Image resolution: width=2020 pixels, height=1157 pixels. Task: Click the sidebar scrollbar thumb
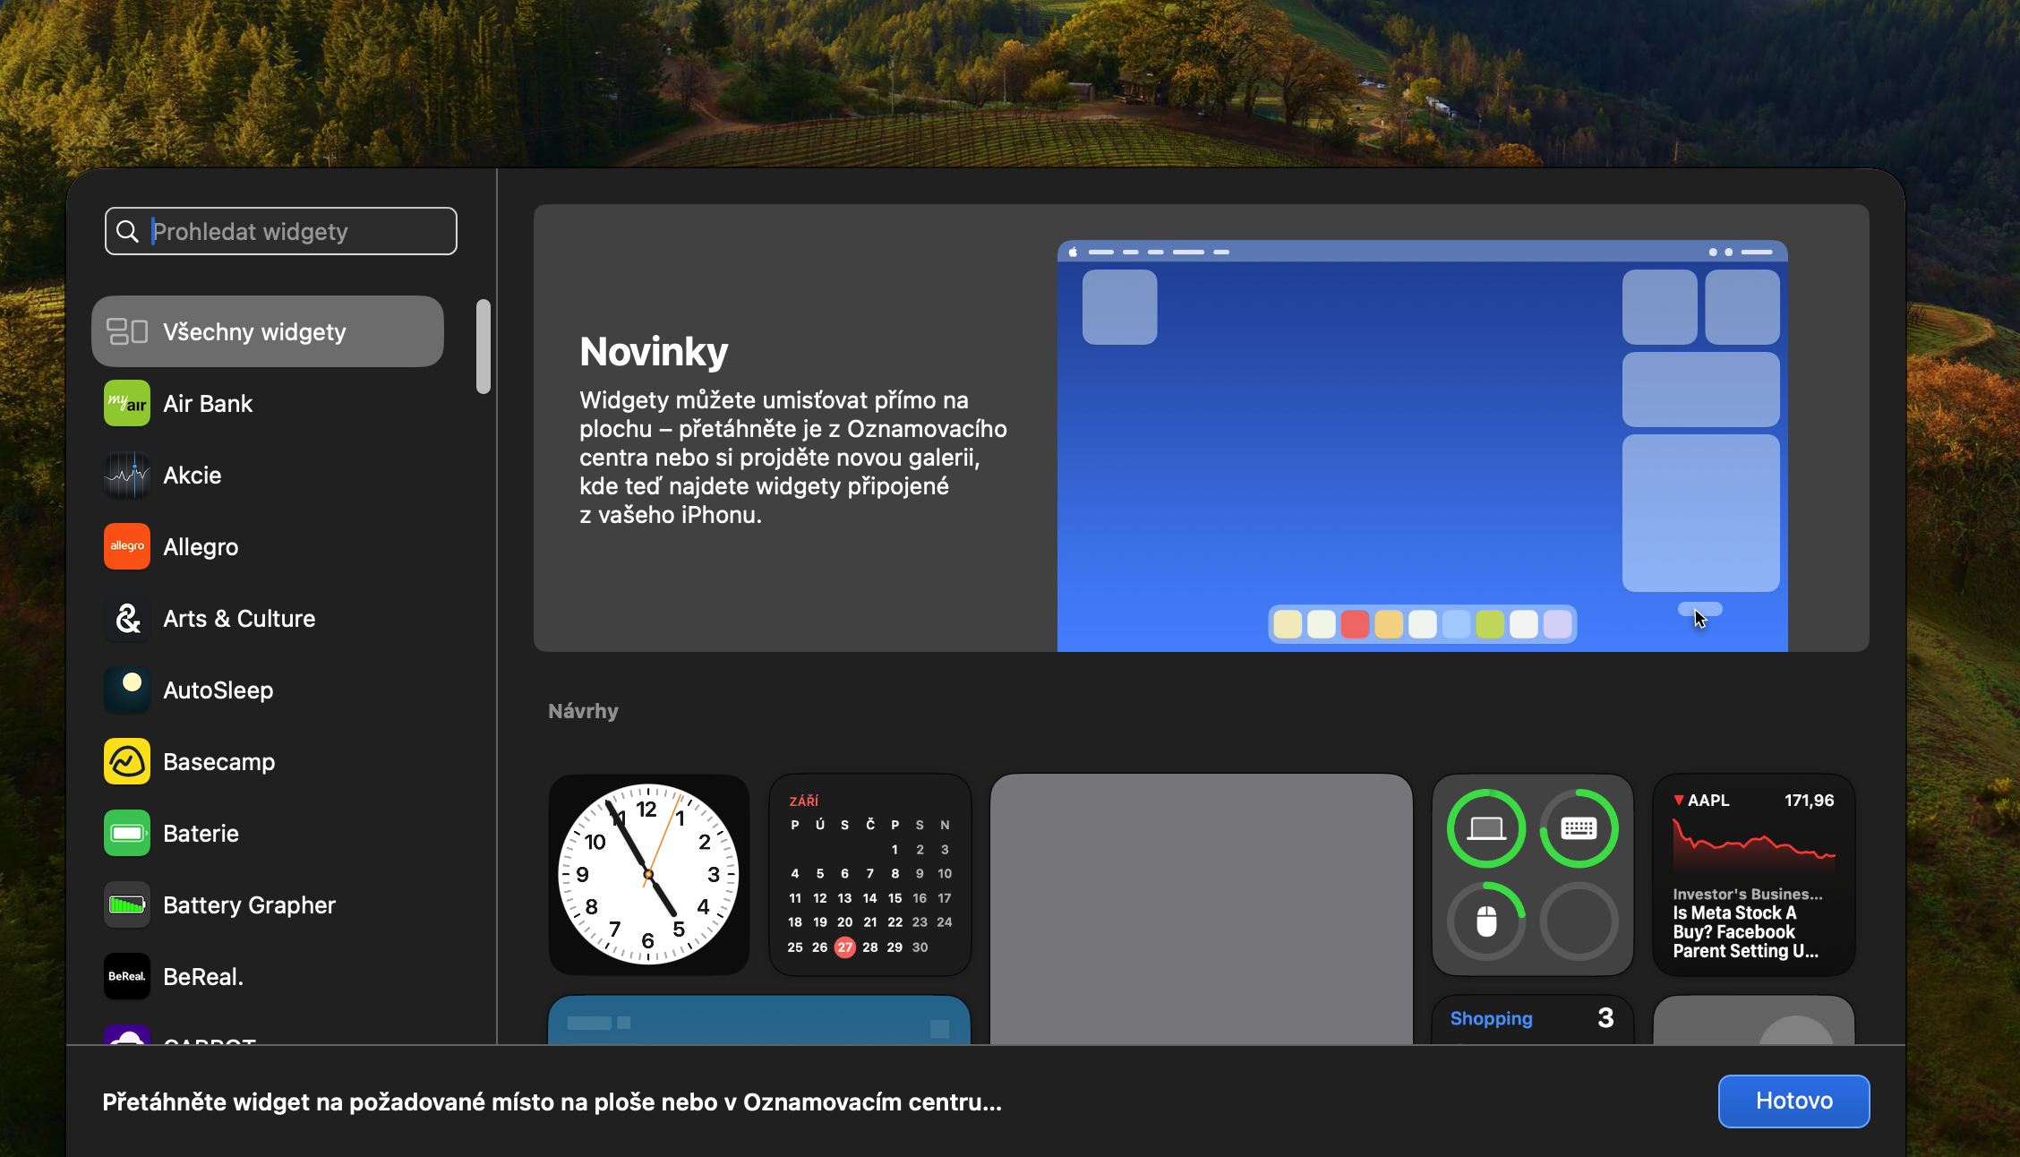tap(484, 347)
